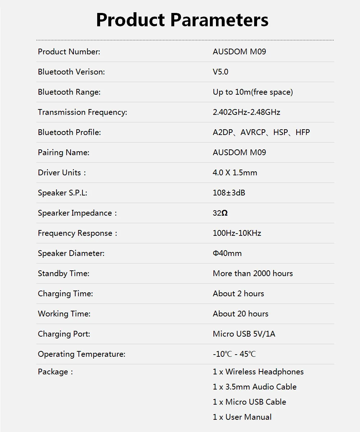Select the 100Hz-10KHz frequency response value
The image size is (360, 432).
(x=237, y=233)
